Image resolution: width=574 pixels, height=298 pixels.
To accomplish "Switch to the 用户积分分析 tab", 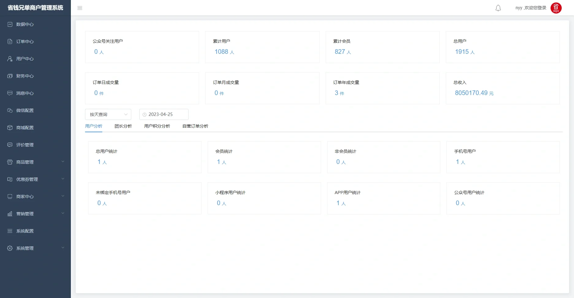I will [157, 126].
